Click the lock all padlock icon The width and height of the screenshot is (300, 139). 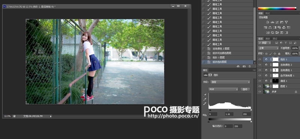pos(279,54)
